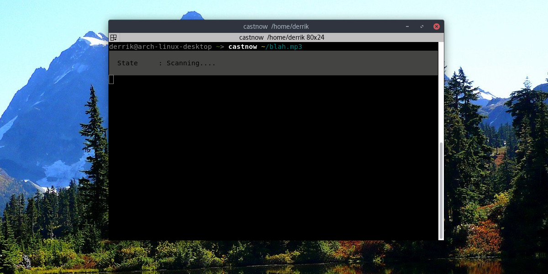Click the ': Scanning....' status text
548x274 pixels.
(x=187, y=63)
